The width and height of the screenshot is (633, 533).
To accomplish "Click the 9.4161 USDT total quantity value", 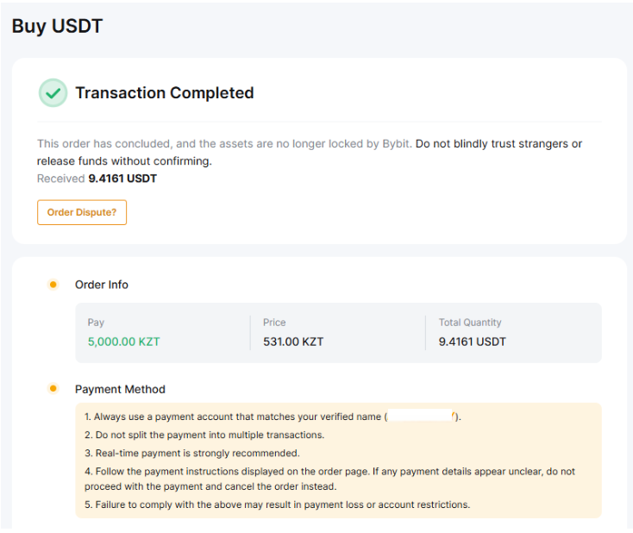I will [473, 342].
